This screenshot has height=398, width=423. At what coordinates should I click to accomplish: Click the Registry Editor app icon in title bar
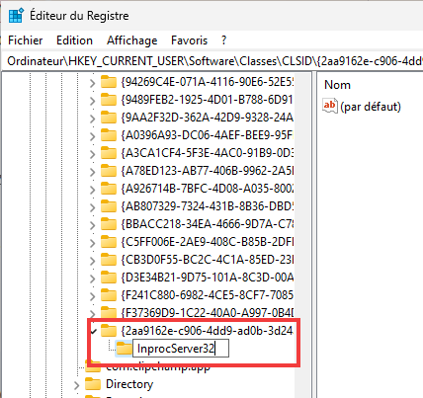16,16
